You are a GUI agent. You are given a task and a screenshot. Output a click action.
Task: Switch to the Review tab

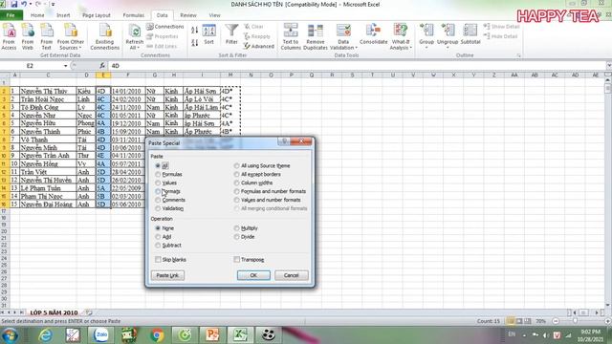click(x=188, y=15)
